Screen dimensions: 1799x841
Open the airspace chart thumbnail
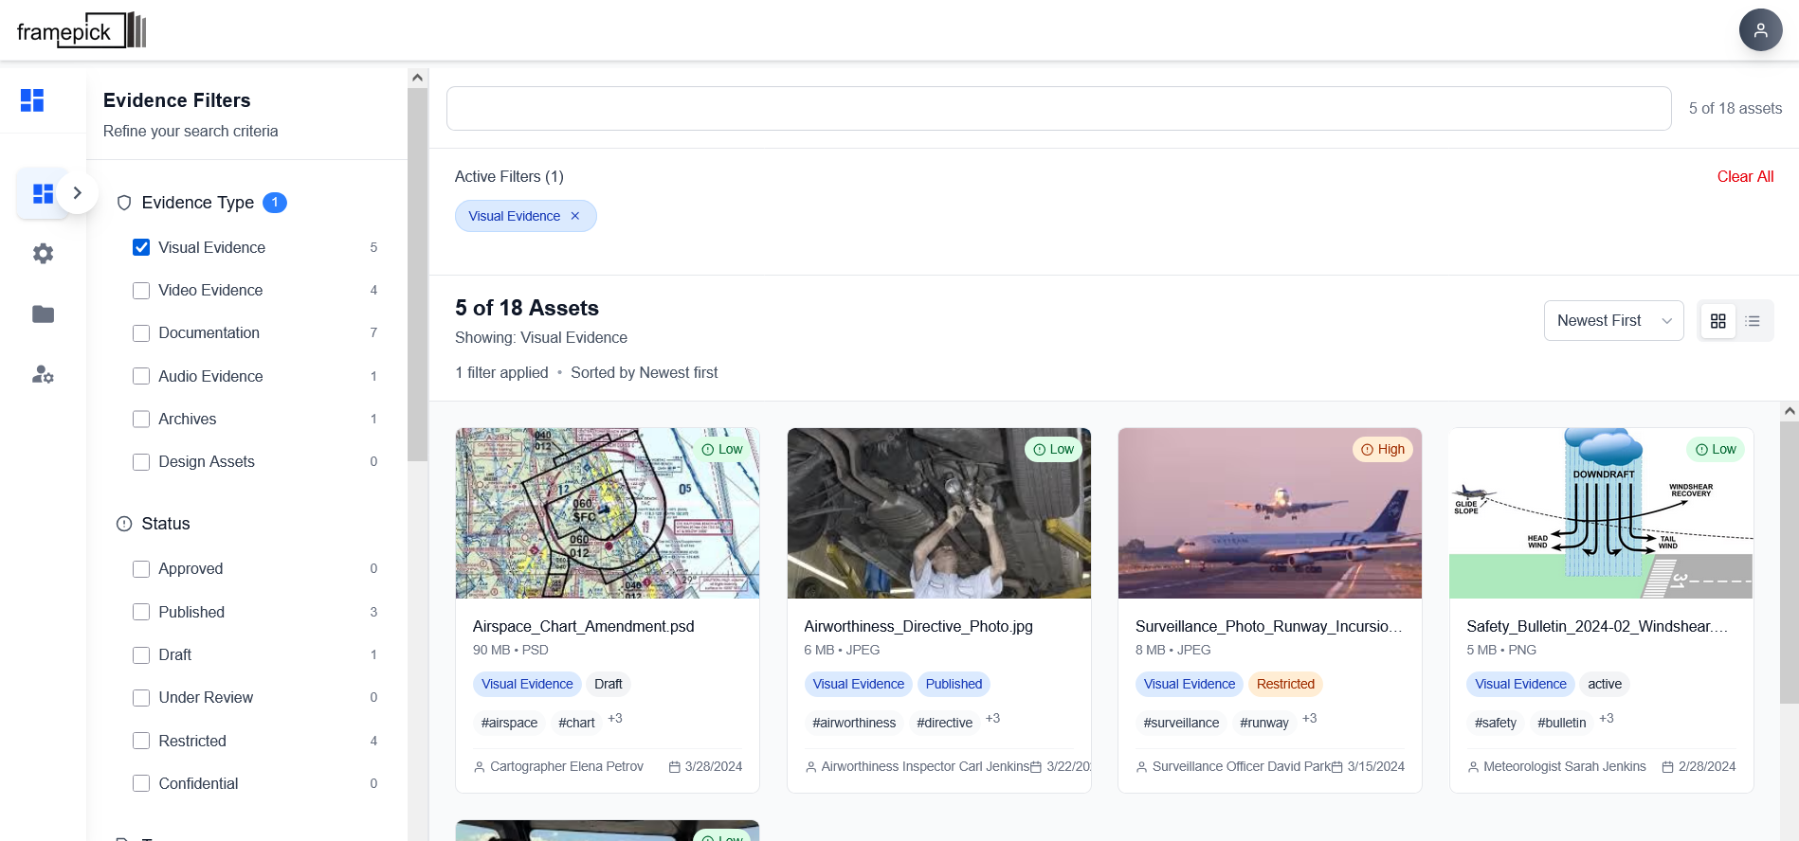tap(608, 513)
